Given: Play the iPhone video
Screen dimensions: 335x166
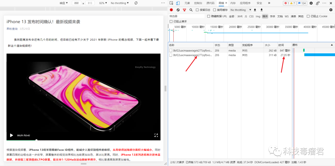Looking at the screenshot, I should 11,135.
